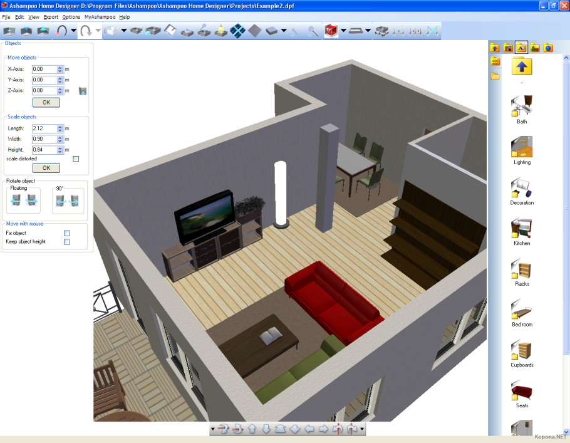
Task: Increase the X-Axis value with its up stepper
Action: [x=60, y=67]
